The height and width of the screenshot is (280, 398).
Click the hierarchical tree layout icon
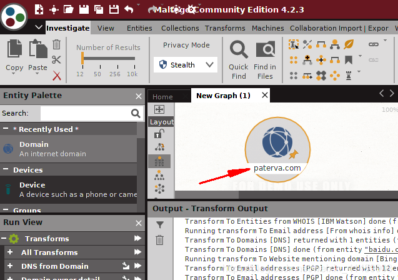[159, 175]
